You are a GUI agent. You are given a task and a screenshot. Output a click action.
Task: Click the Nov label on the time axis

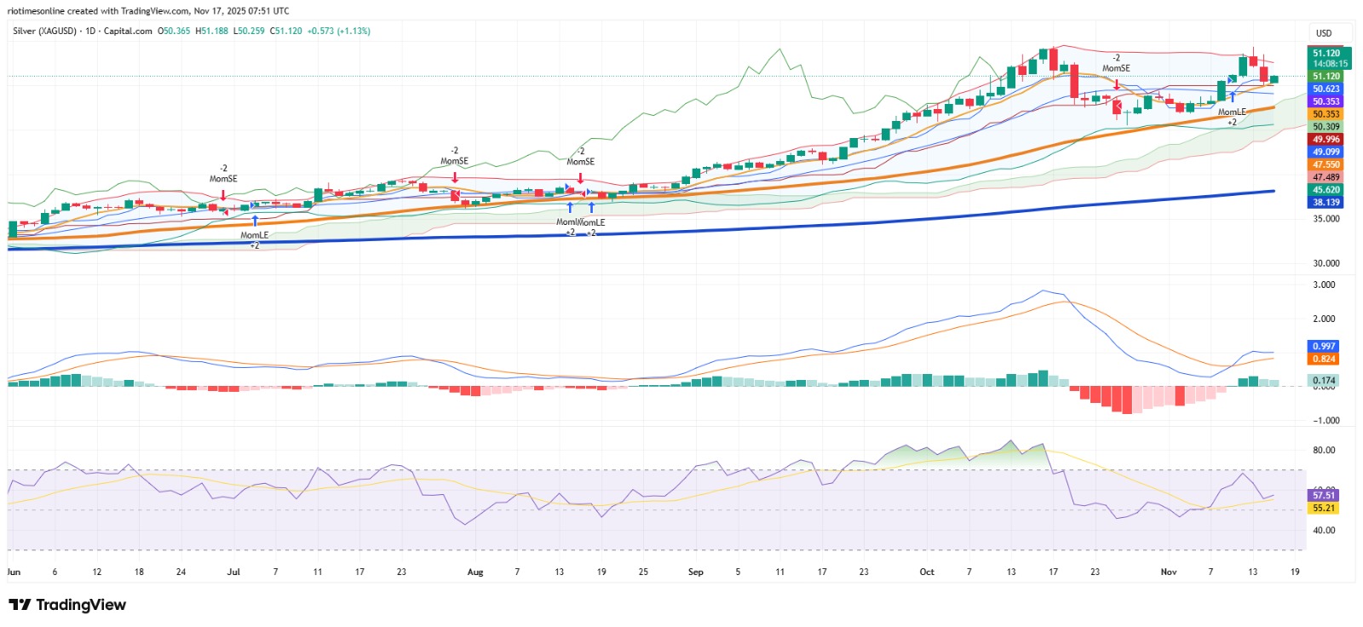pyautogui.click(x=1169, y=572)
